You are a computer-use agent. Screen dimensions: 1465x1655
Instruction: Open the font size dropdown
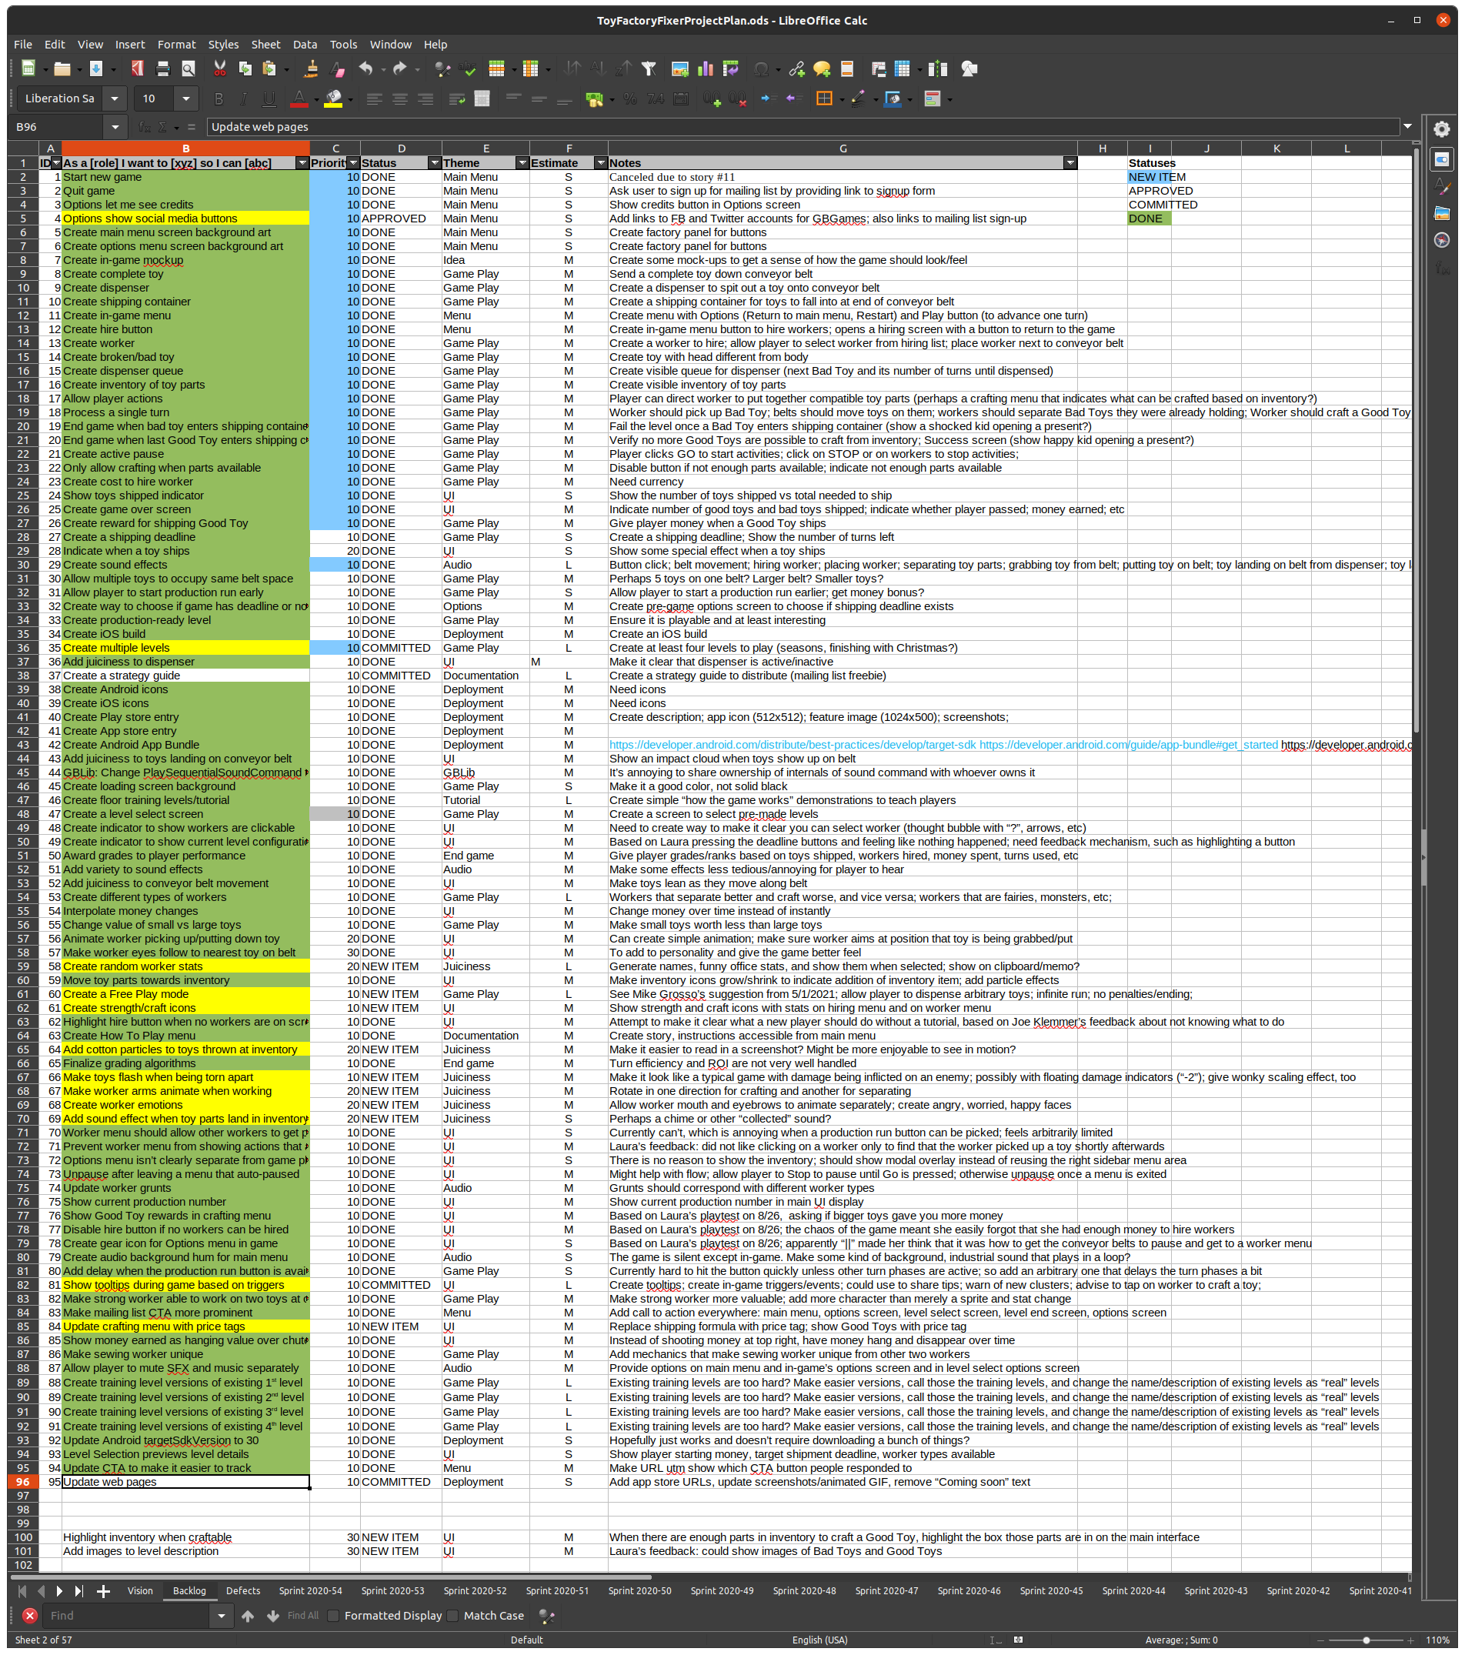[186, 98]
